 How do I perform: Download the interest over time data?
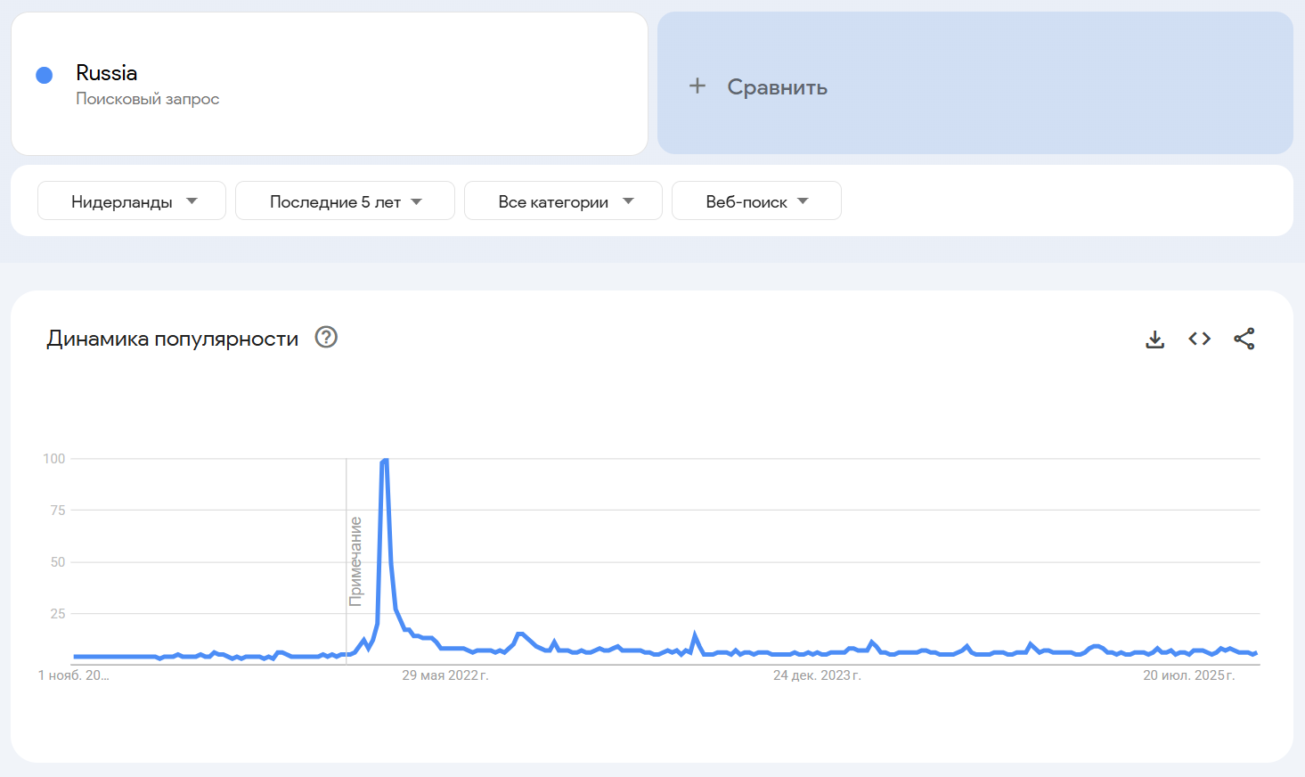tap(1154, 339)
